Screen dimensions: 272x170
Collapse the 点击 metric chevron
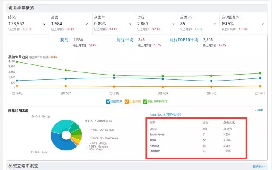(88, 24)
